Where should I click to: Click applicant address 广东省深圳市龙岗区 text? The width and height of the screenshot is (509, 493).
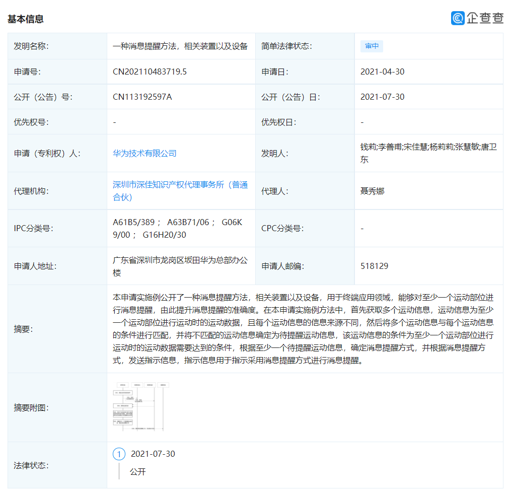(x=180, y=266)
